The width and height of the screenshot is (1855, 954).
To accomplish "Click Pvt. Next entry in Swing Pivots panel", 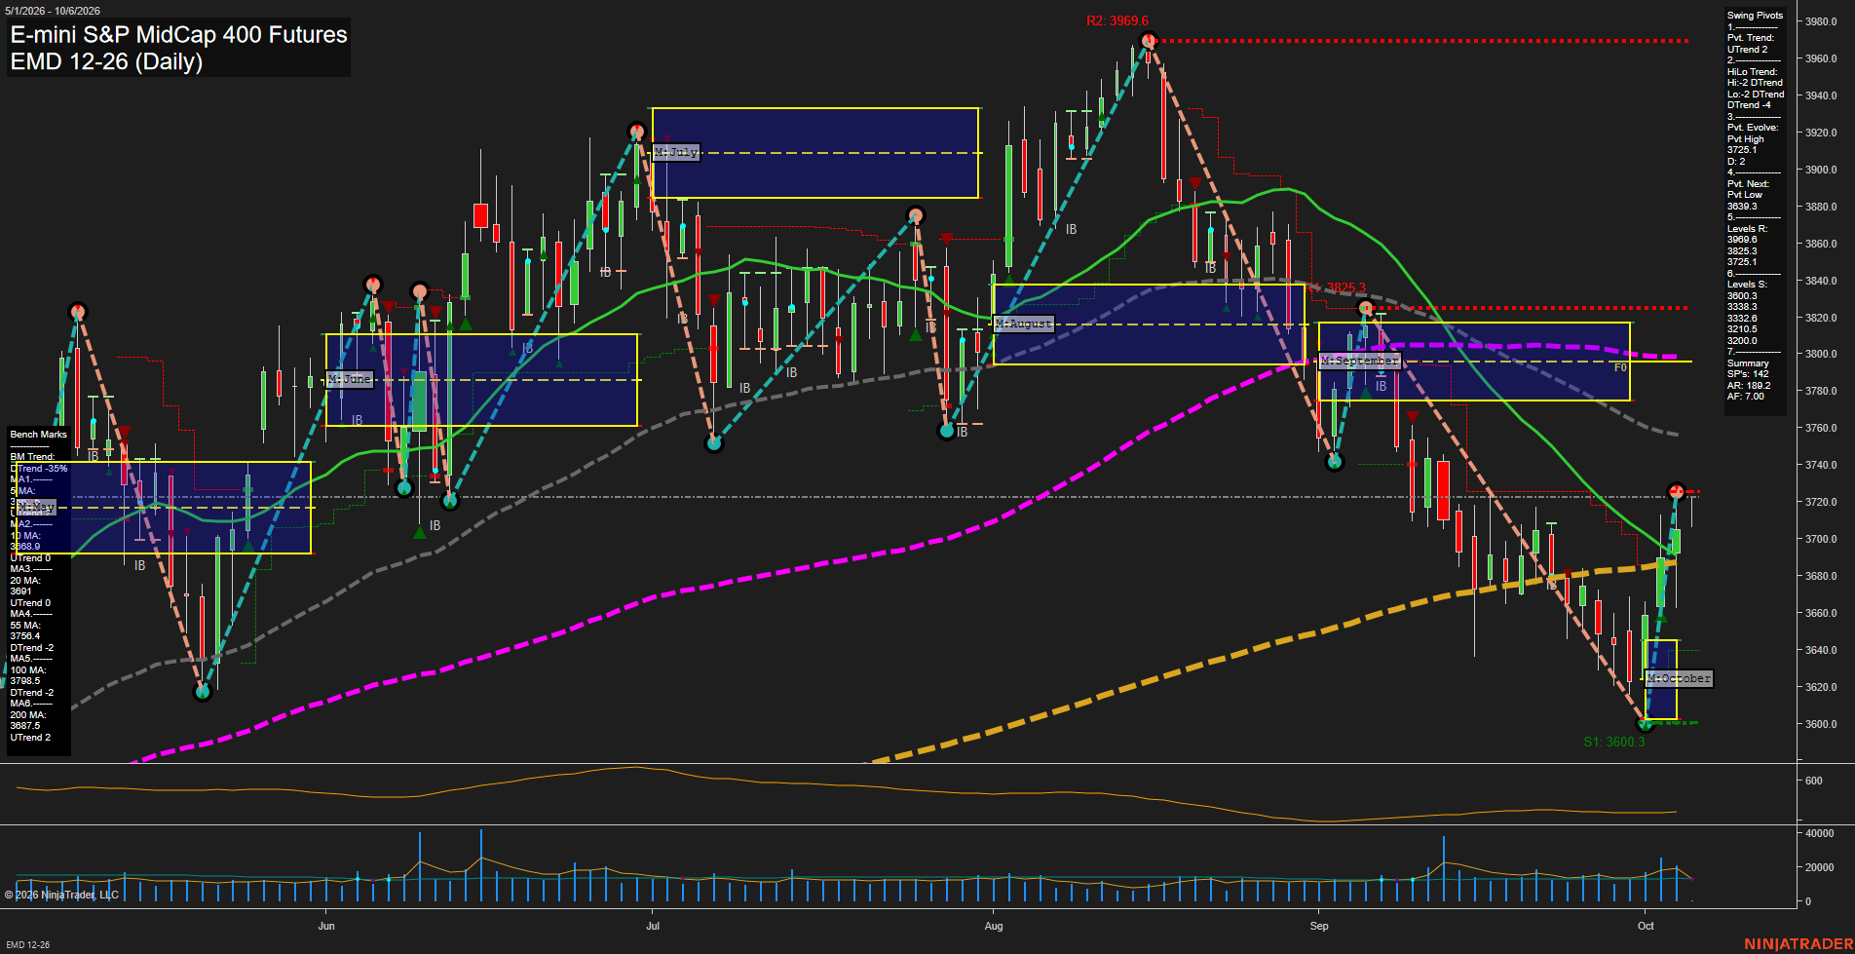I will coord(1748,184).
